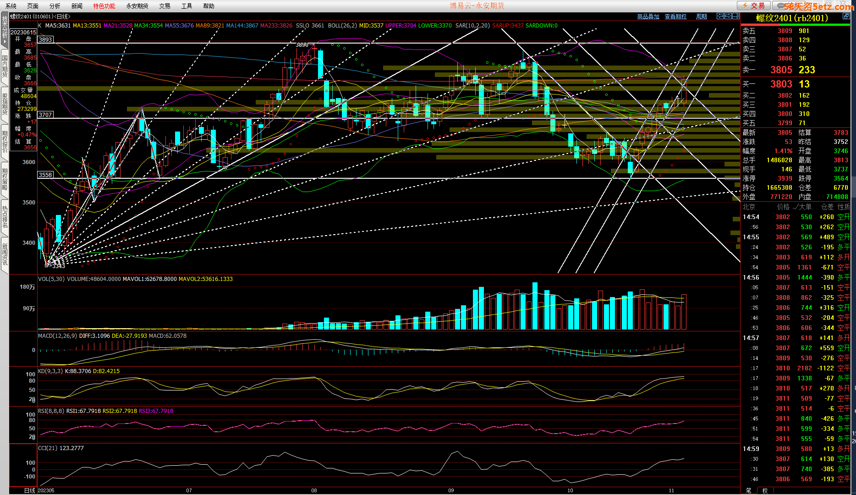
Task: Select the 国内期货 sidebar tab
Action: pyautogui.click(x=5, y=67)
